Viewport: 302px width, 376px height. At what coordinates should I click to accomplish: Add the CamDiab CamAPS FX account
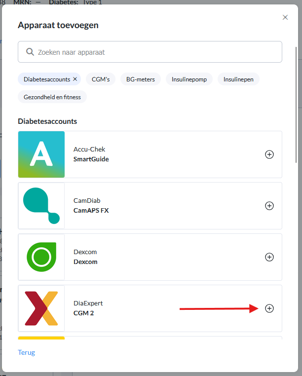(269, 206)
